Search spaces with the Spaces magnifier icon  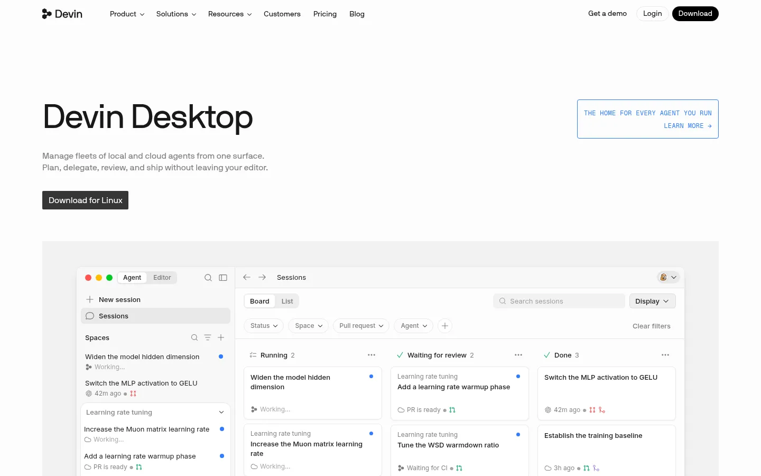pos(194,337)
